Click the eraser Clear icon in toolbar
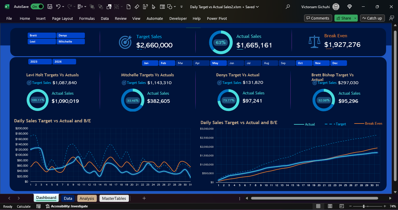Screen dimensions: 398x210 coord(137,7)
